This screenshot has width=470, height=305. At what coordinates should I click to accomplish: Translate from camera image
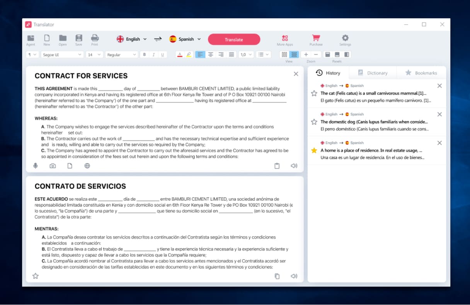[53, 166]
